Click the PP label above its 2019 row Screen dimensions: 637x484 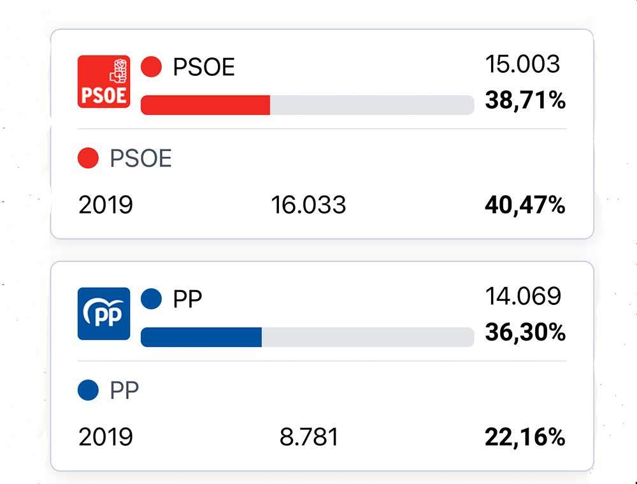click(124, 390)
